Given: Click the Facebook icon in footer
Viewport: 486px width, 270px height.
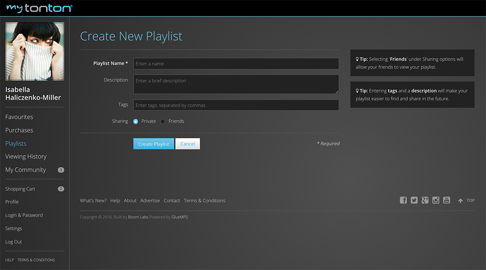Looking at the screenshot, I should [x=403, y=200].
